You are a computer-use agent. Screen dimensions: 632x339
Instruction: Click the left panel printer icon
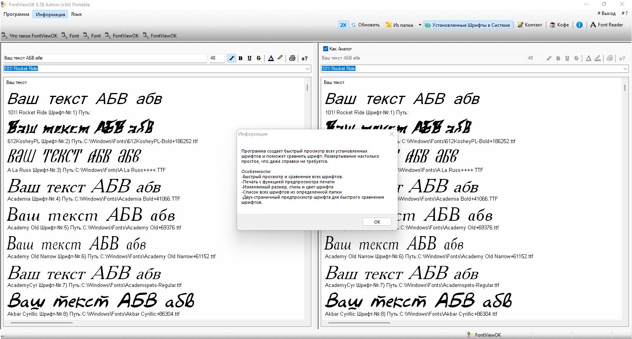coord(292,58)
